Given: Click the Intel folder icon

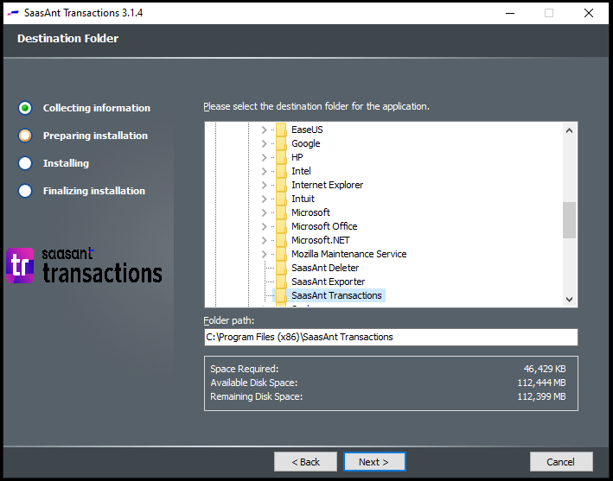Looking at the screenshot, I should pyautogui.click(x=281, y=171).
